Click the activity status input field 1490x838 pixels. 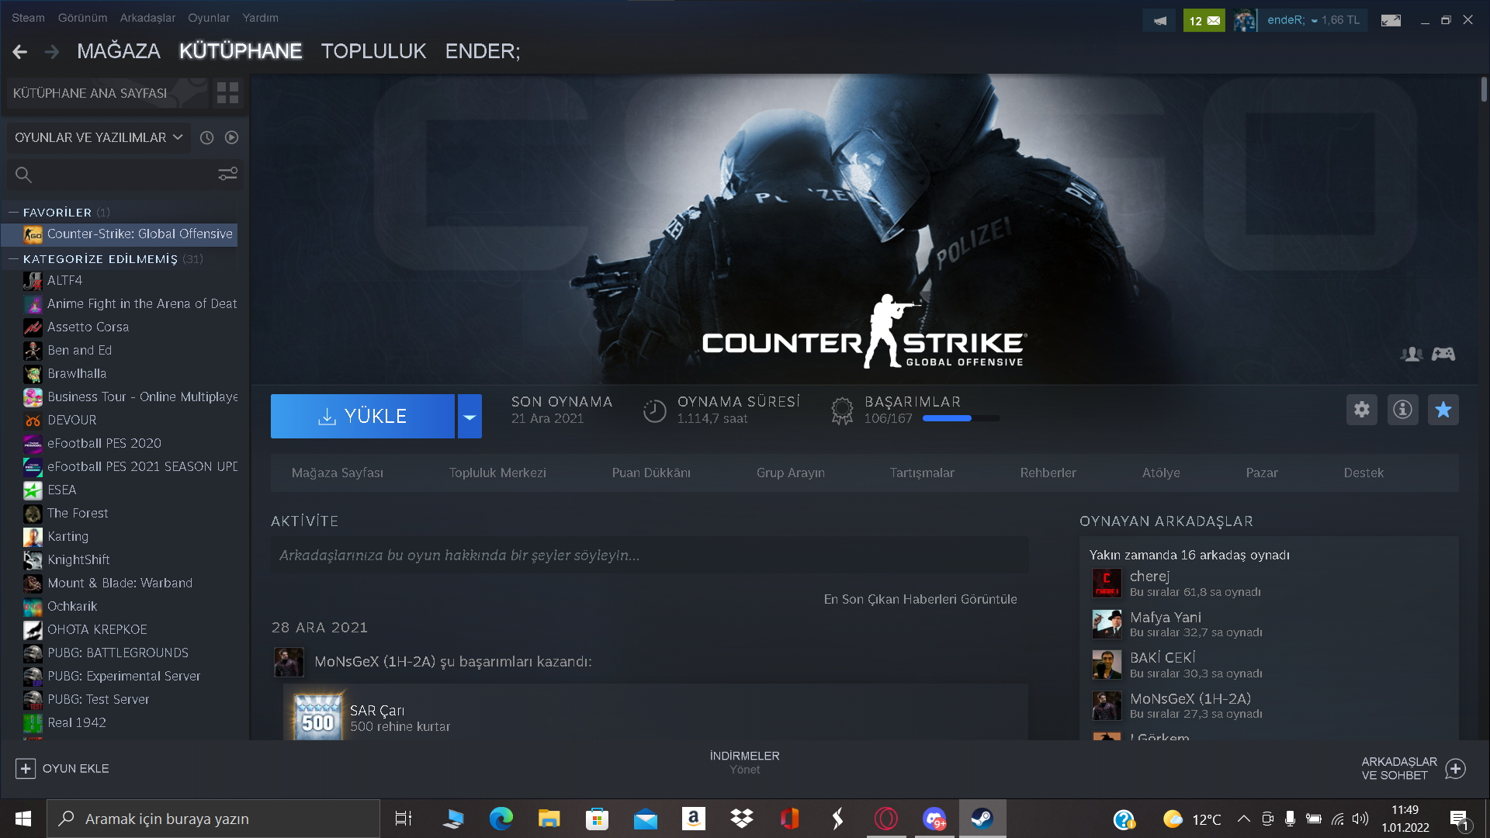[x=650, y=556]
